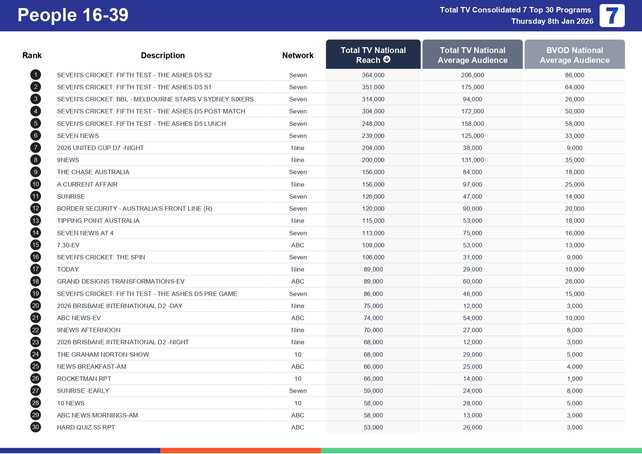The width and height of the screenshot is (642, 454).
Task: Open the Network column header dropdown
Action: 298,55
